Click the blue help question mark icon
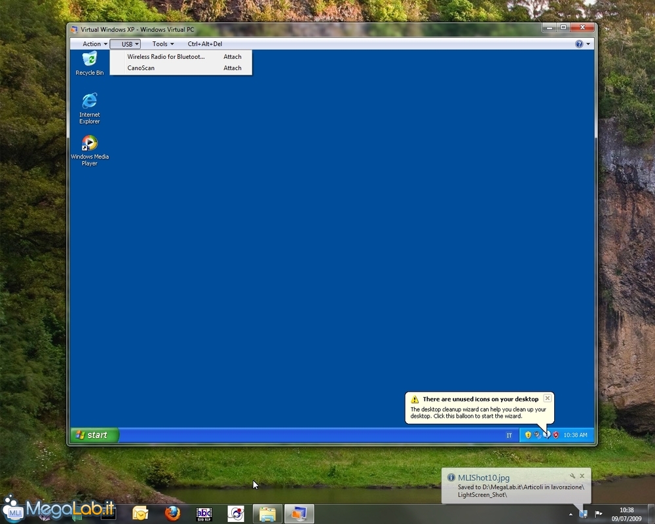This screenshot has height=524, width=655. coord(579,44)
